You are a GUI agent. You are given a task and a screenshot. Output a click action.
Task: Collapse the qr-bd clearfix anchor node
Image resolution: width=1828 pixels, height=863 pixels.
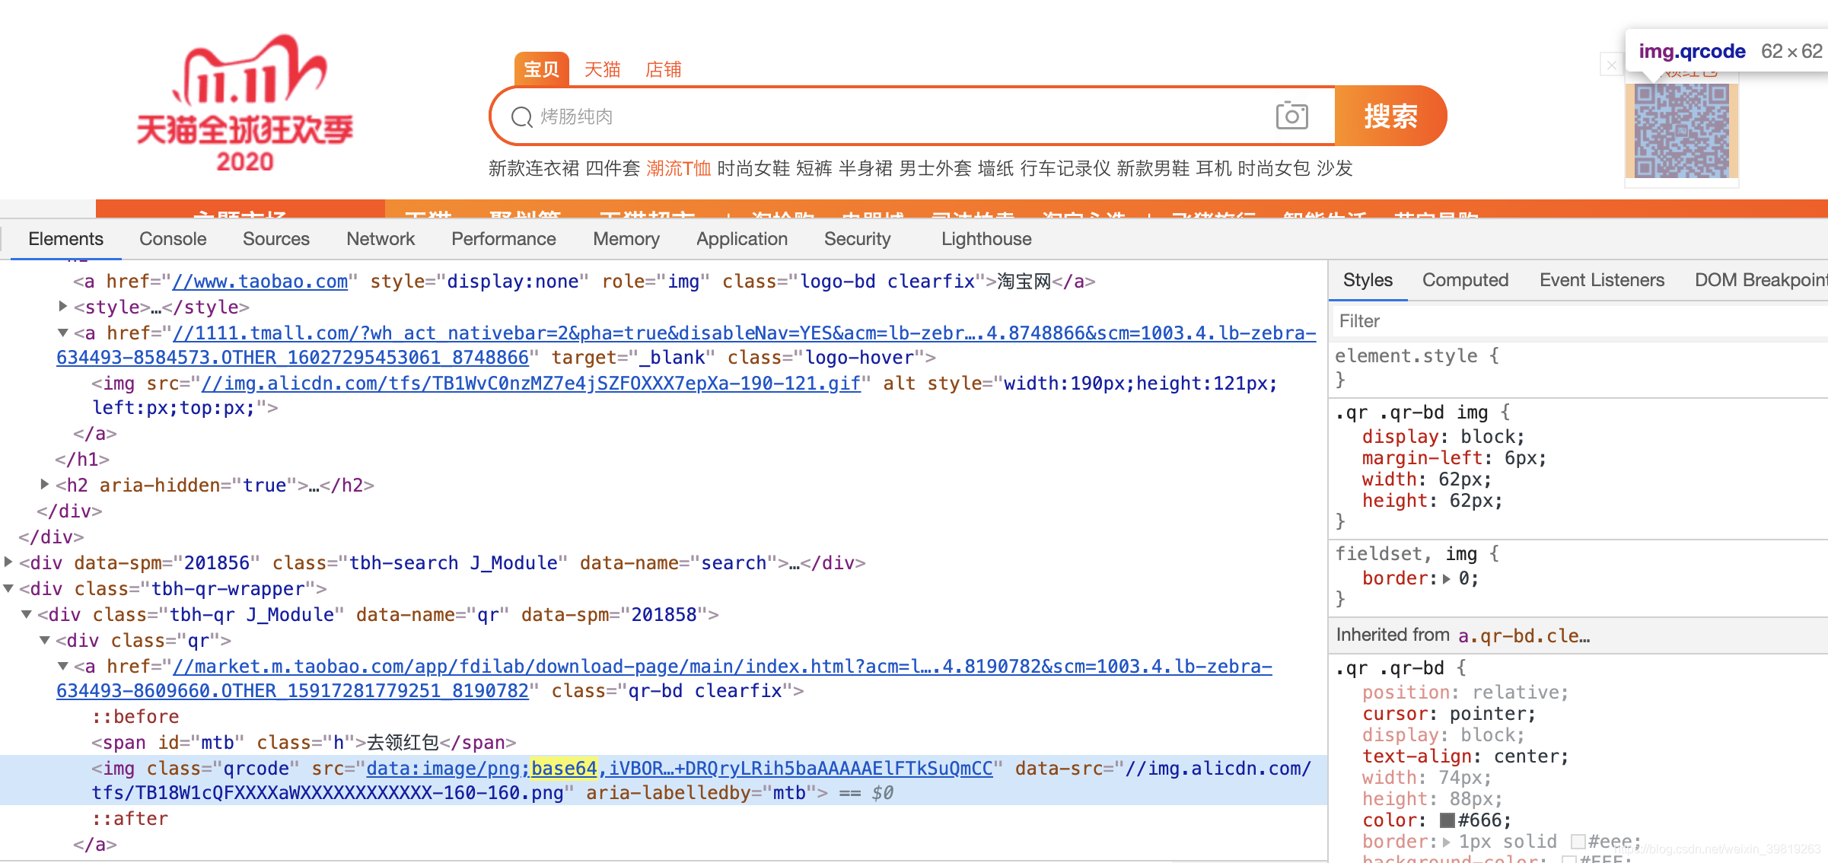click(x=63, y=666)
